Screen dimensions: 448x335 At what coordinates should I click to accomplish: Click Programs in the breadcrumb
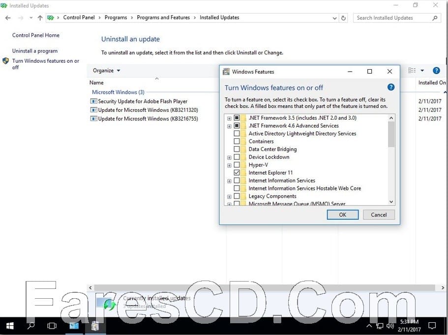coord(116,17)
